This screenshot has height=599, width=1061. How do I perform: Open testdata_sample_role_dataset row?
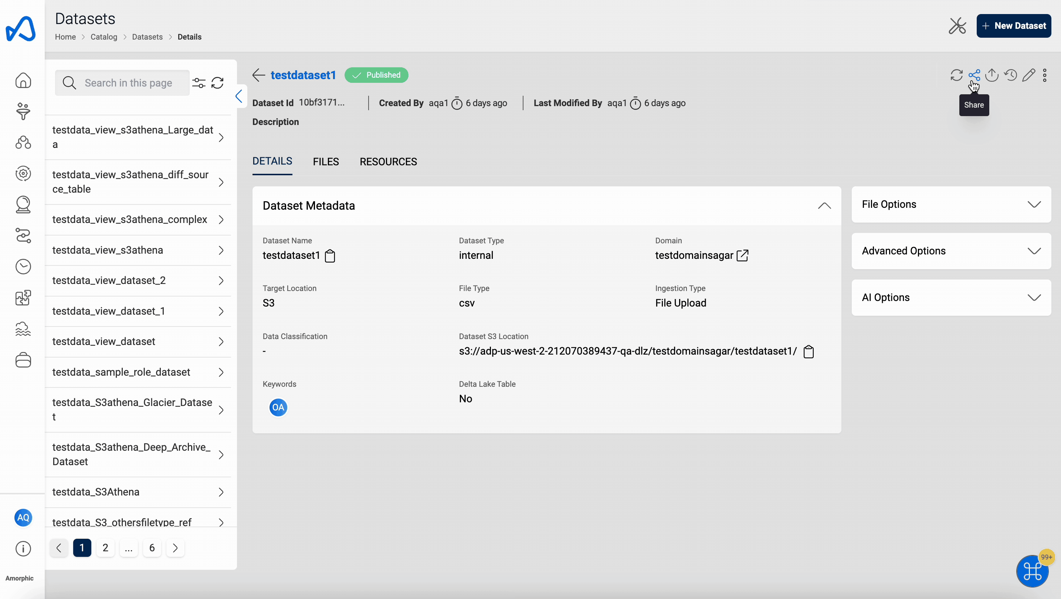(x=138, y=372)
